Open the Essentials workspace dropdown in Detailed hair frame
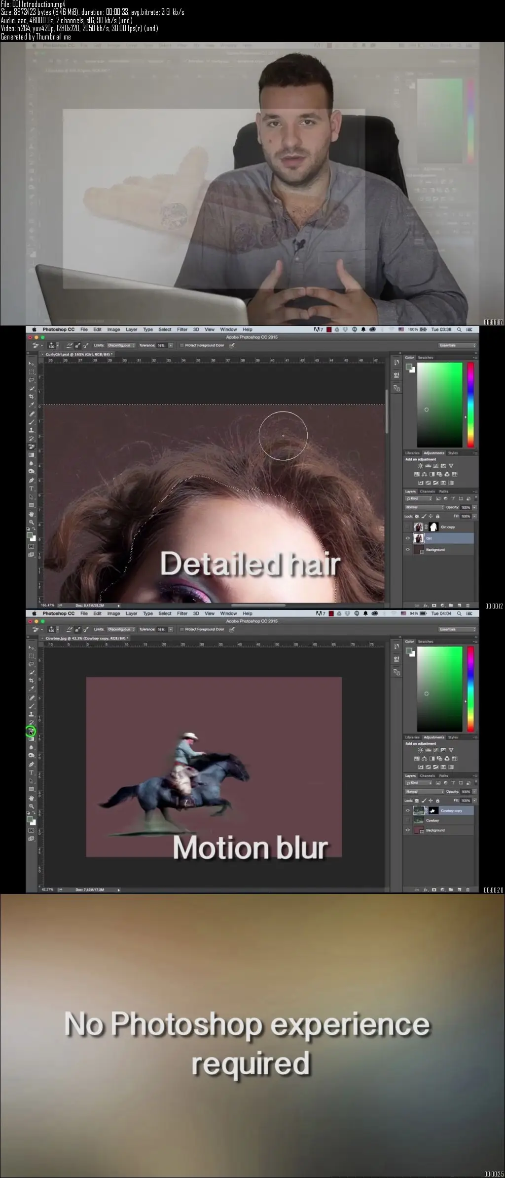Image resolution: width=505 pixels, height=1178 pixels. pyautogui.click(x=458, y=345)
